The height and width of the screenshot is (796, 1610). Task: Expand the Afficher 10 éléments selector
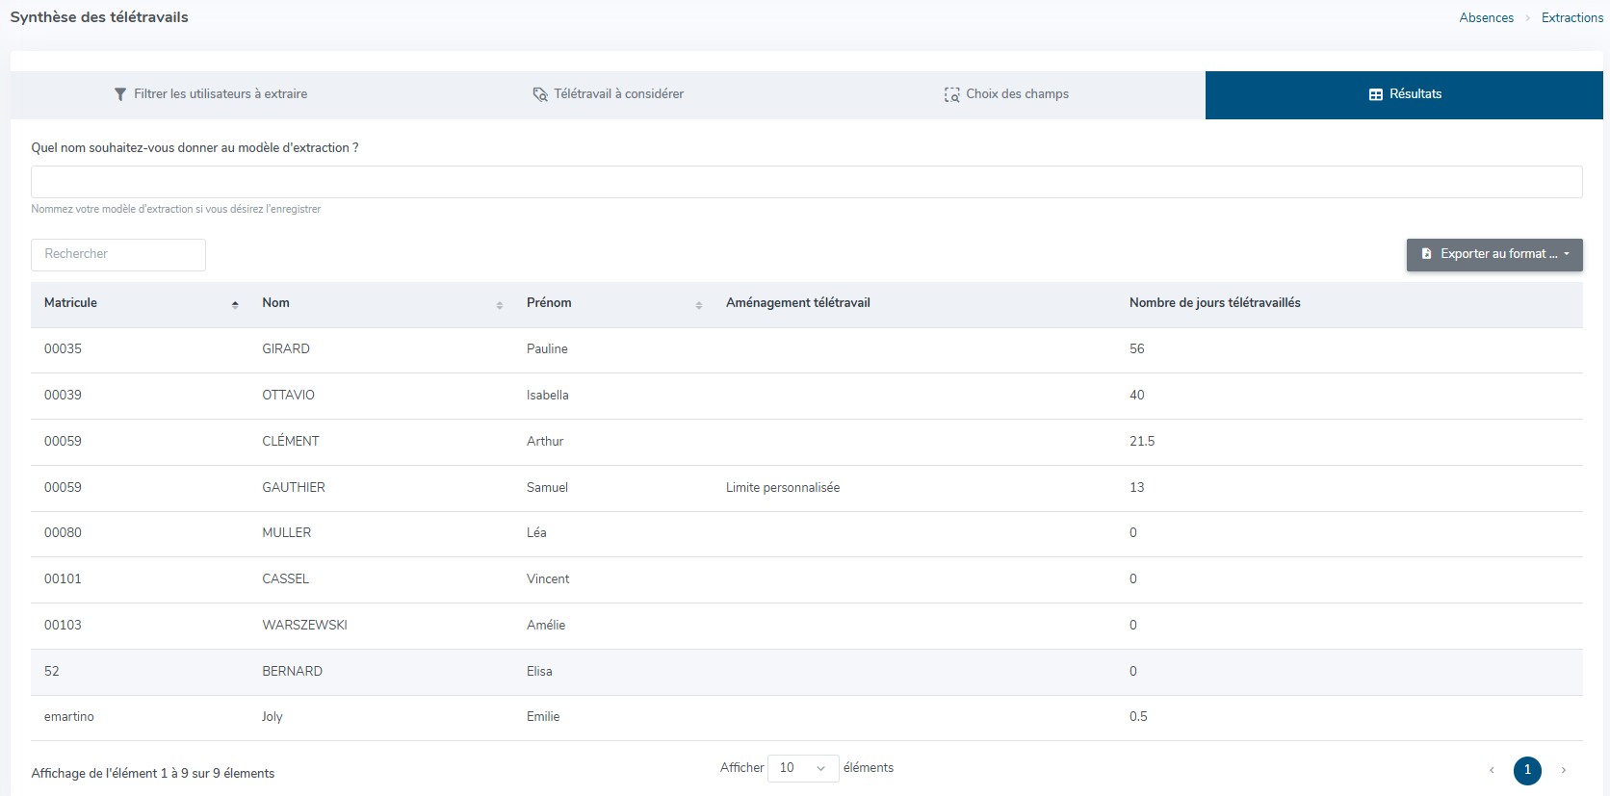(802, 768)
